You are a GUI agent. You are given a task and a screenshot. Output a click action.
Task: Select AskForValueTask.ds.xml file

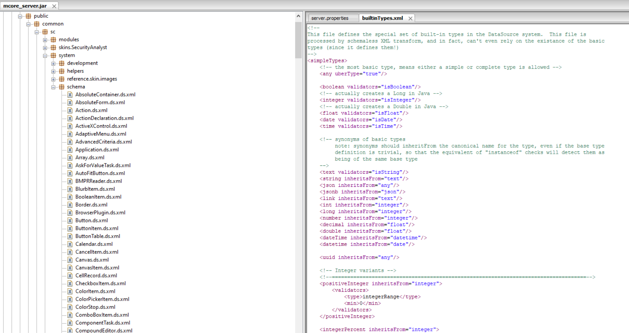point(103,165)
